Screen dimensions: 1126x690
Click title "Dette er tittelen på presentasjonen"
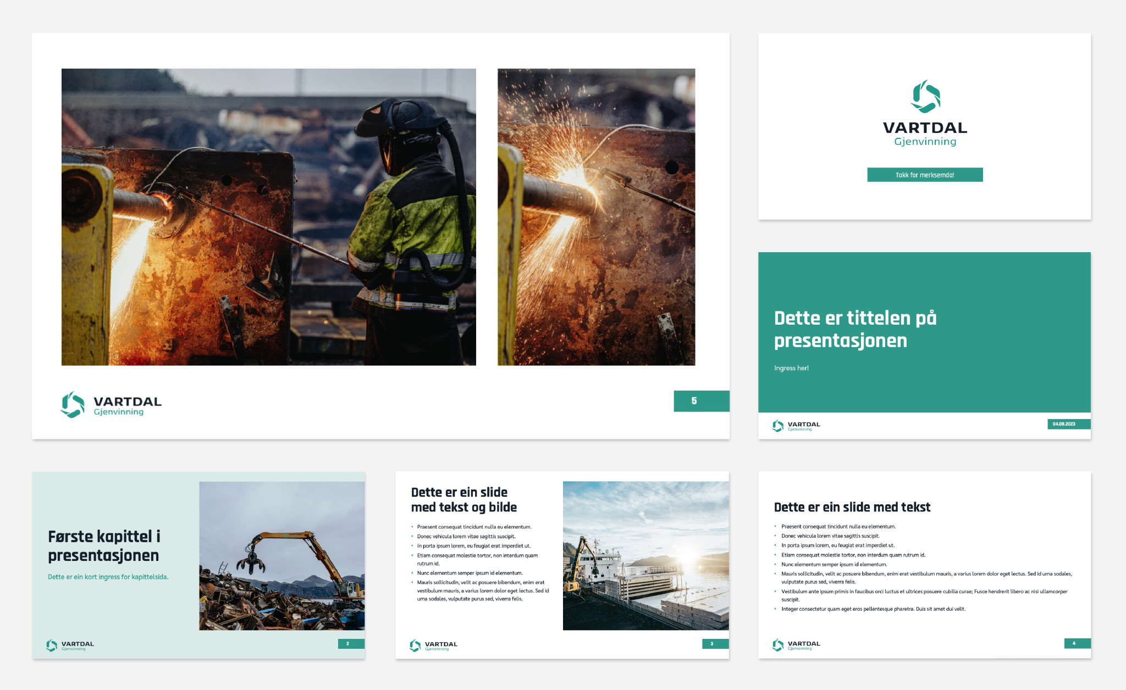pyautogui.click(x=855, y=329)
